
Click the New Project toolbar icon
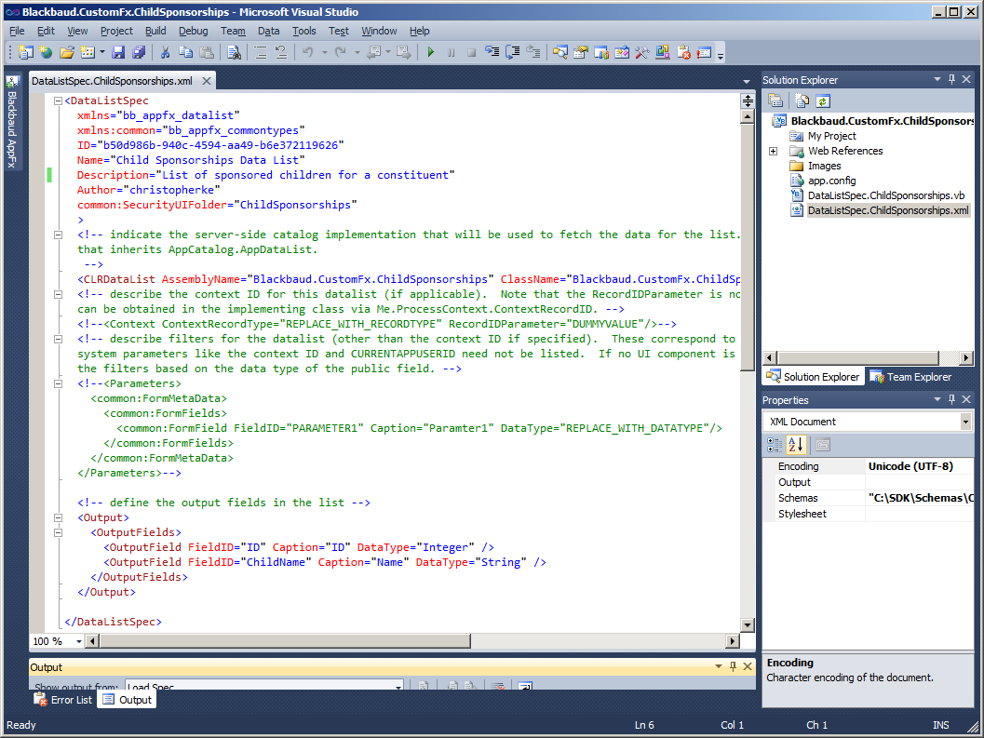coord(26,52)
